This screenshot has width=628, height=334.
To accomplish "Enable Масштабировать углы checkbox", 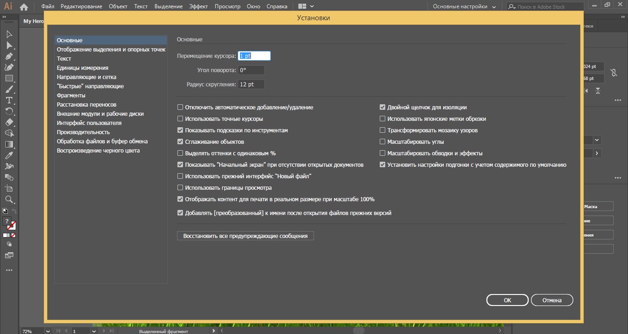I will pos(383,142).
